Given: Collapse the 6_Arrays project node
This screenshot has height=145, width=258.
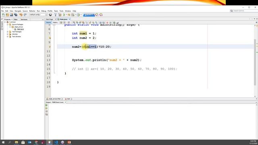Looking at the screenshot, I should click(x=5, y=22).
